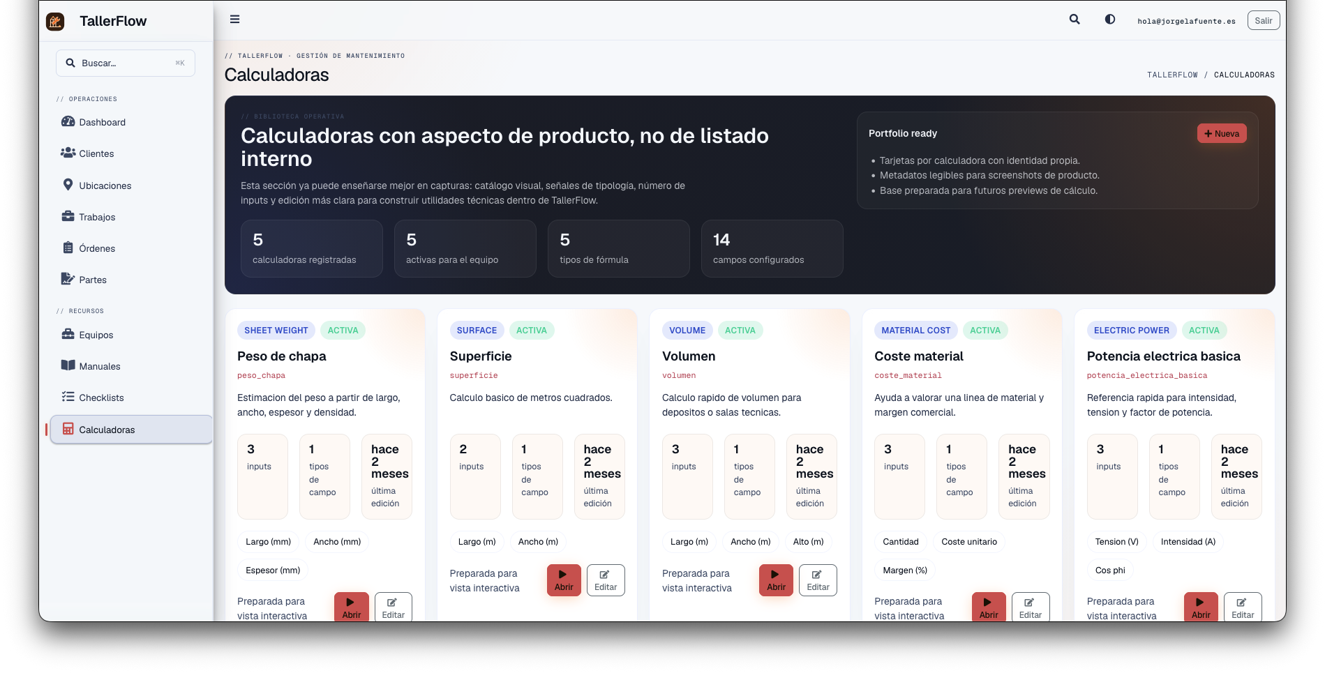Open the Órdenes page
The image size is (1325, 673).
130,248
